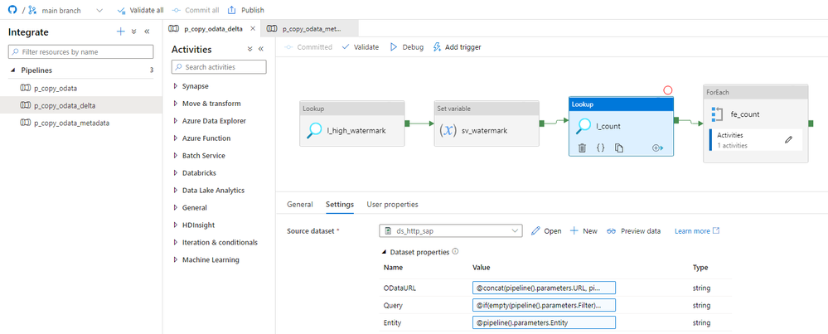
Task: Click the red breakpoint circle above l_count
Action: [667, 90]
